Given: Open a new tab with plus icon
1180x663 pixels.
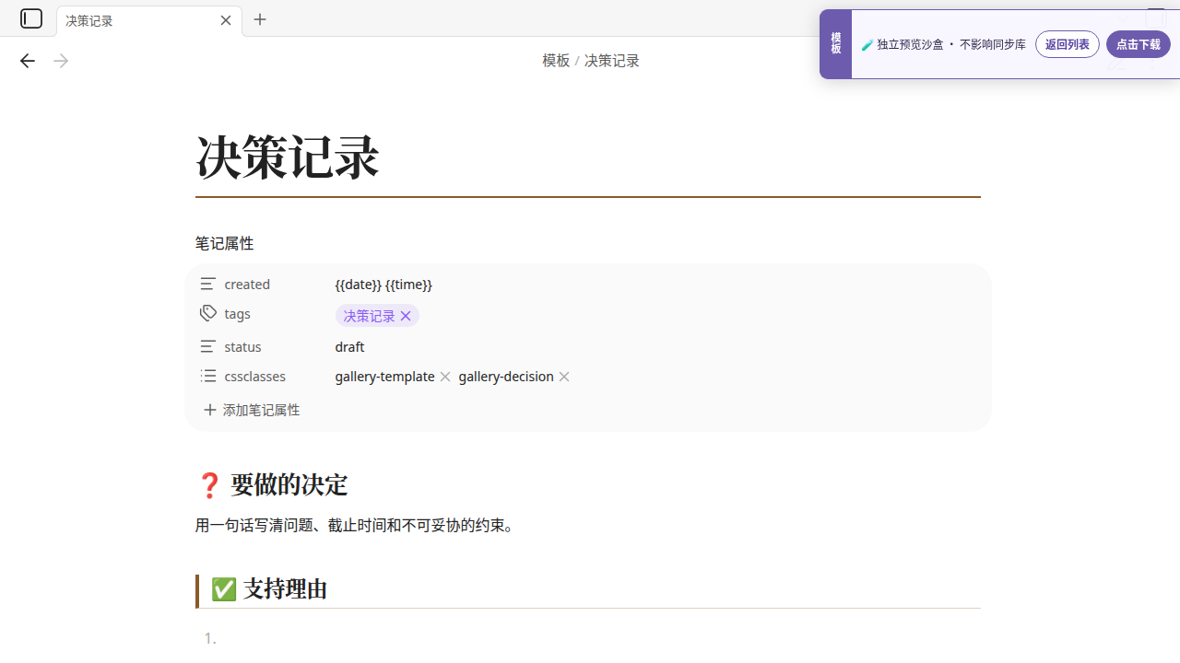Looking at the screenshot, I should [260, 19].
